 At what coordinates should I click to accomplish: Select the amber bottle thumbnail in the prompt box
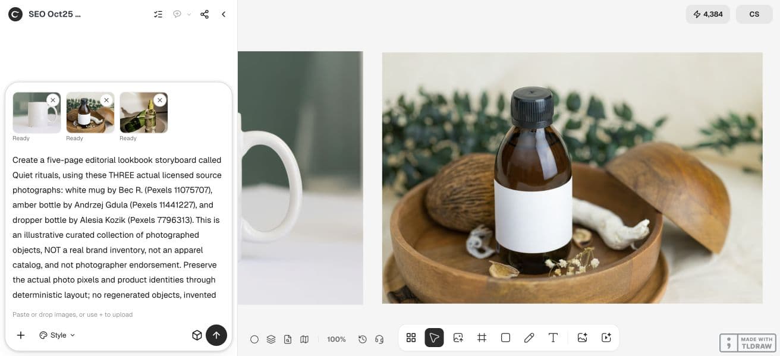(90, 112)
